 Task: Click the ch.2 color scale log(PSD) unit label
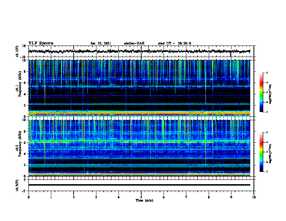pyautogui.click(x=270, y=153)
